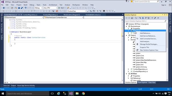Click the search magnifier in Solution Explorer

point(166,21)
